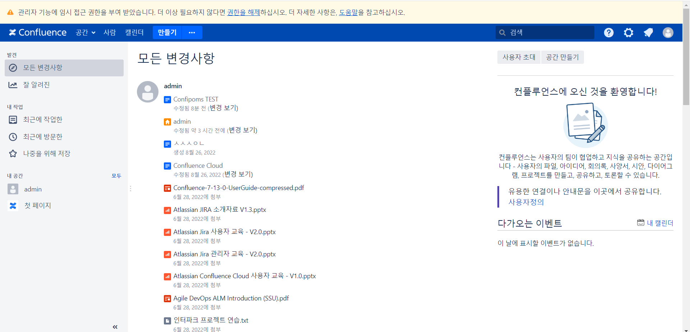Open the more options ellipsis next to 만들기
This screenshot has width=690, height=332.
click(192, 33)
